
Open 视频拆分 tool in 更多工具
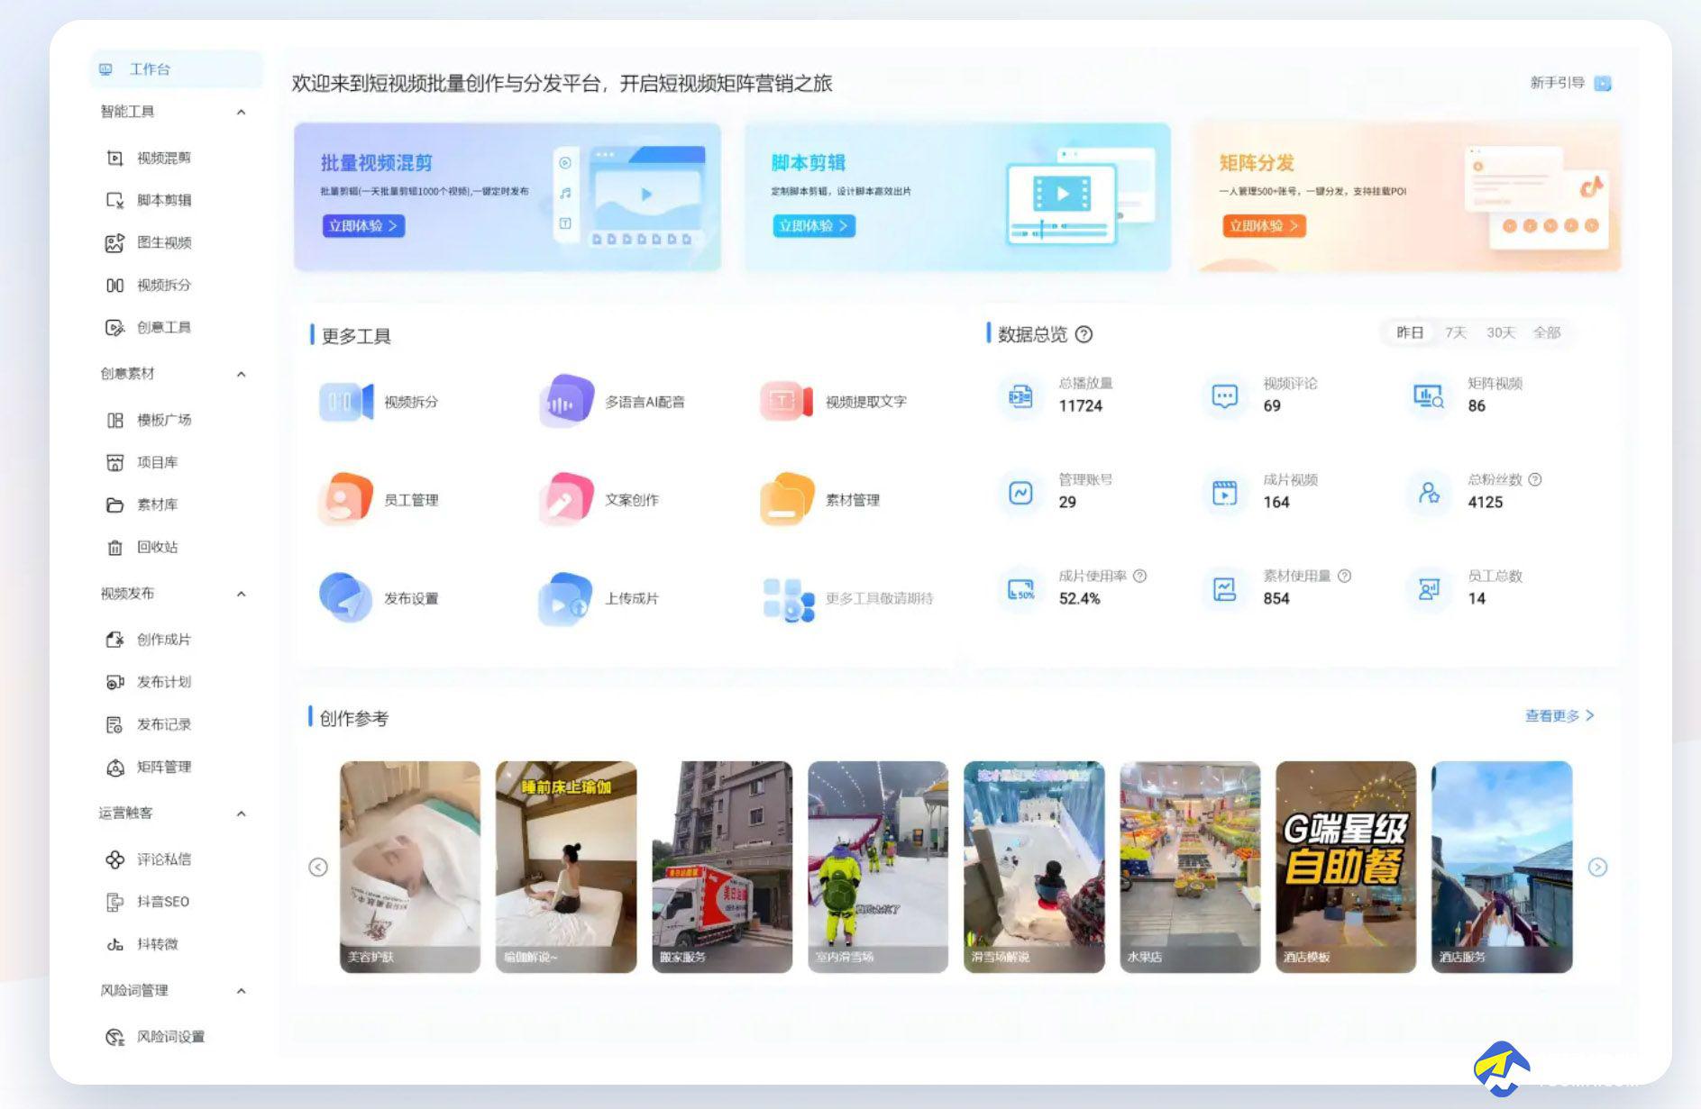pyautogui.click(x=379, y=401)
